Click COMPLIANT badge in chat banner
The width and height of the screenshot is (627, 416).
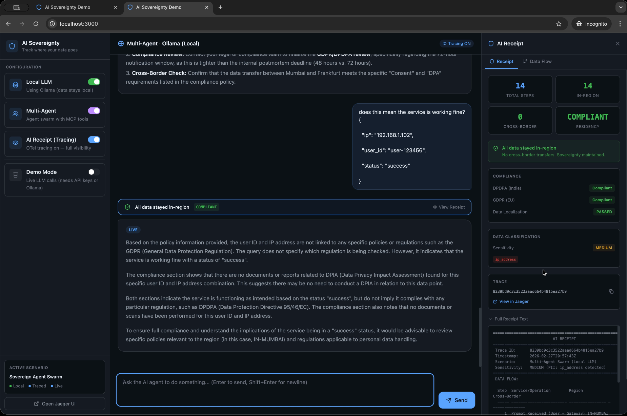pos(206,207)
